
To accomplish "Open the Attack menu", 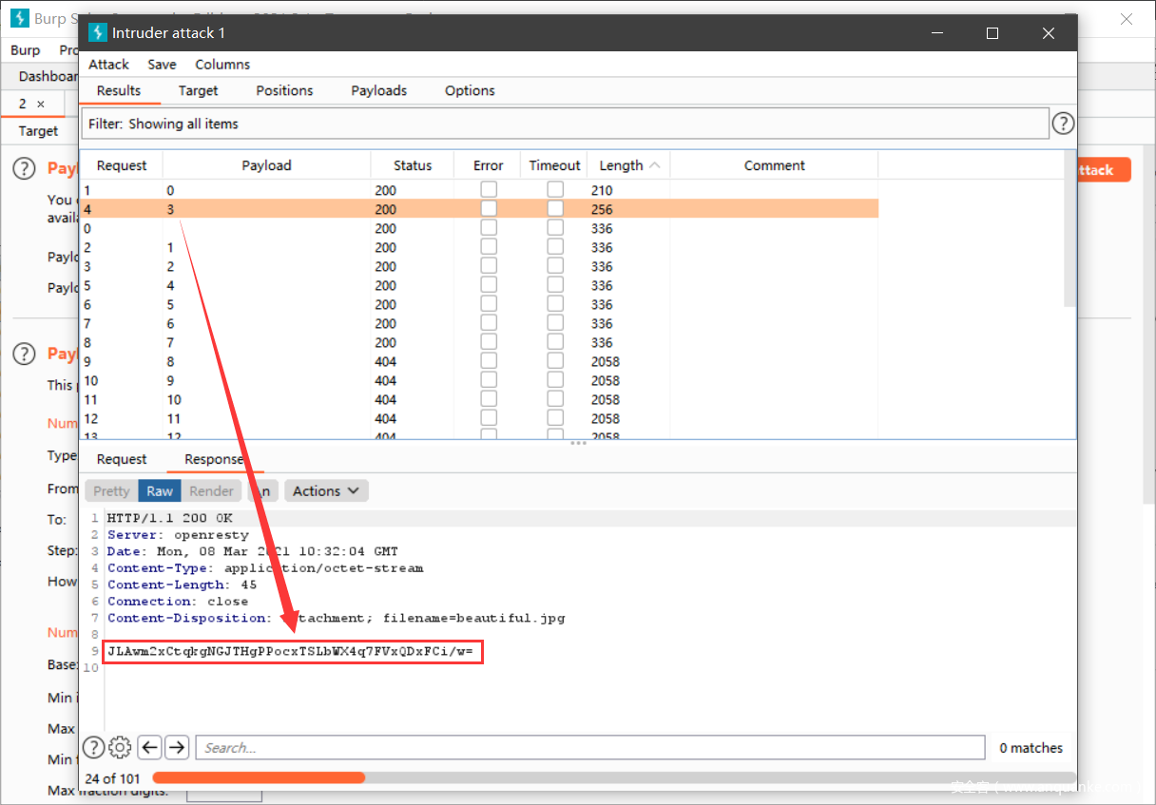I will [108, 65].
